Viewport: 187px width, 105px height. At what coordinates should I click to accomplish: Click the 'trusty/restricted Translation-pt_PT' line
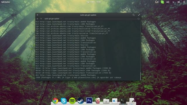73,31
